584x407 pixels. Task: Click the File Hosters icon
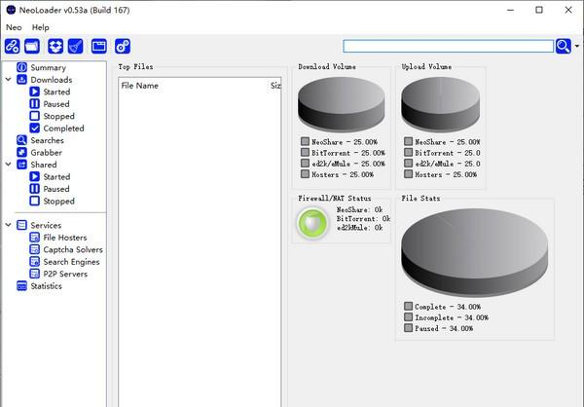pos(35,238)
